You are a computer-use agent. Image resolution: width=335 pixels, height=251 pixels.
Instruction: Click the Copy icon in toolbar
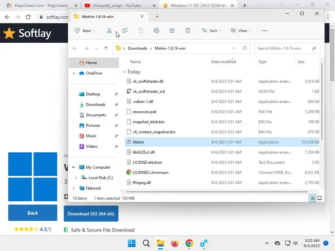coord(125,30)
